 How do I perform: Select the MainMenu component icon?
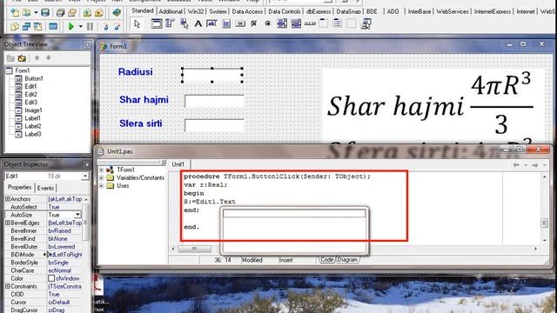click(170, 24)
